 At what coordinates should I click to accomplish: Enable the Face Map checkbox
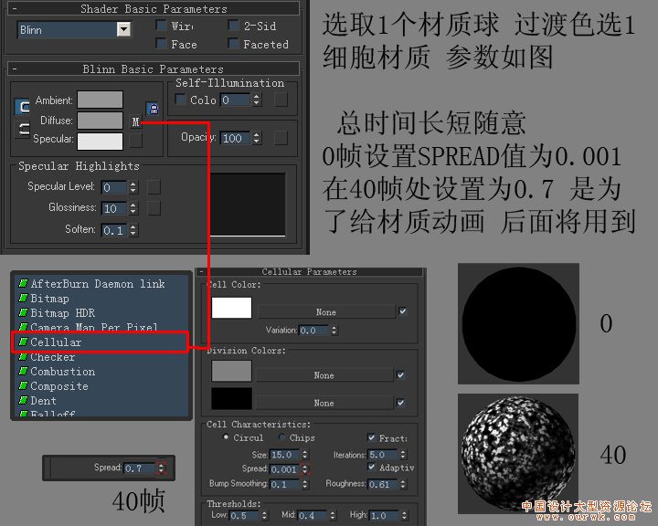point(161,43)
